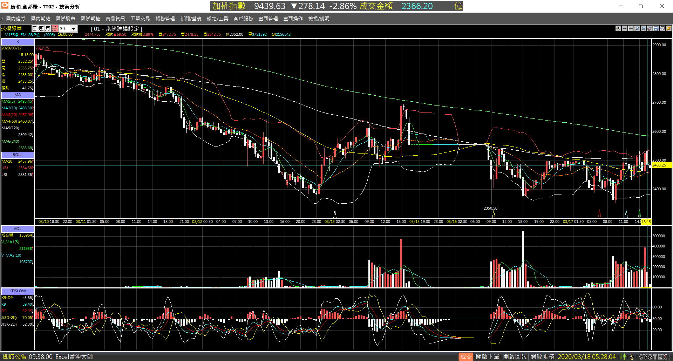Click the orange swap arrows icon
This screenshot has width=673, height=361.
[x=669, y=28]
